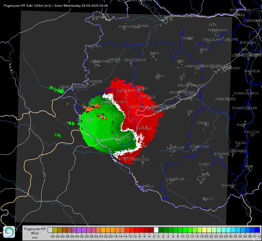
Task: Select the BAJA label
Action: [249, 166]
